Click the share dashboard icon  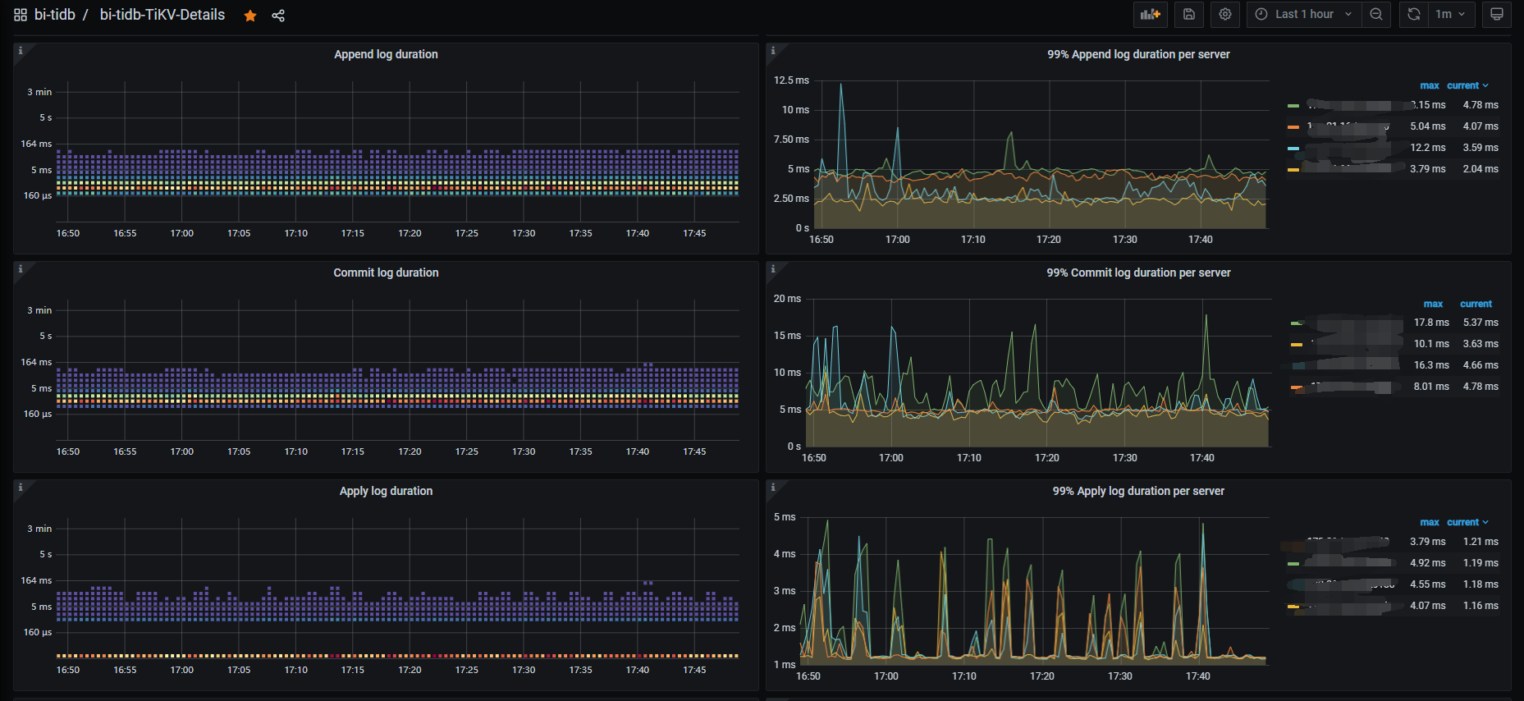[x=278, y=16]
